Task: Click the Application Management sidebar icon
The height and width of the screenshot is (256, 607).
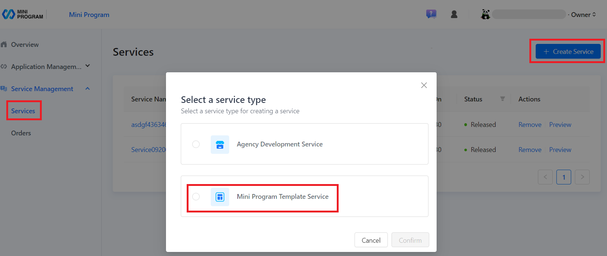Action: click(4, 66)
